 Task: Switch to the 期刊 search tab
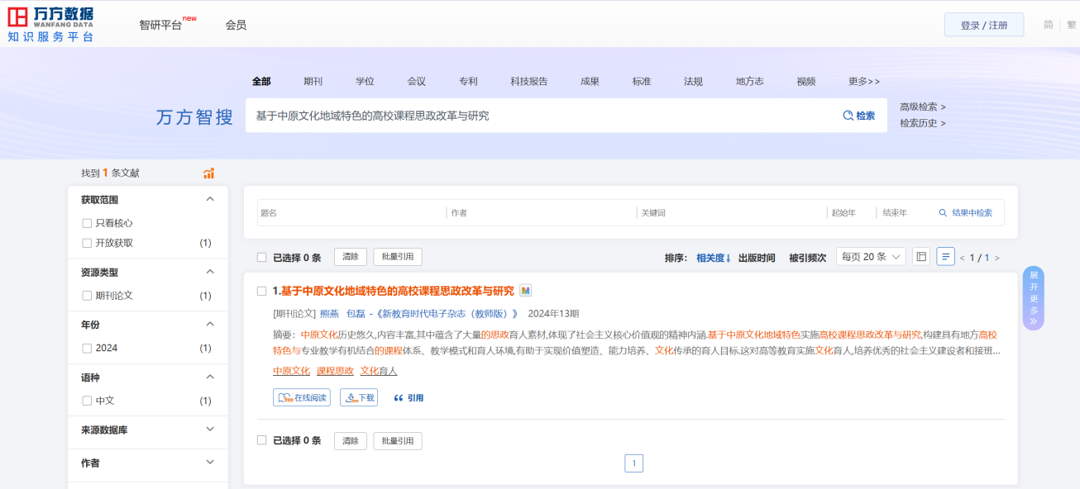(x=313, y=81)
